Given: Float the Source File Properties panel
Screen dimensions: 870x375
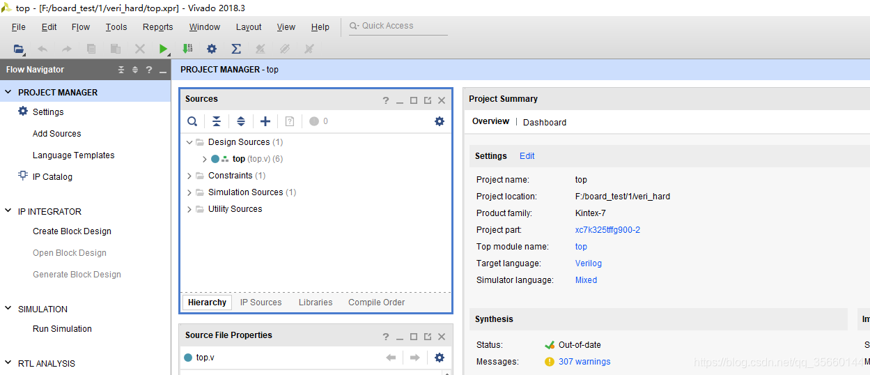Looking at the screenshot, I should click(x=428, y=337).
